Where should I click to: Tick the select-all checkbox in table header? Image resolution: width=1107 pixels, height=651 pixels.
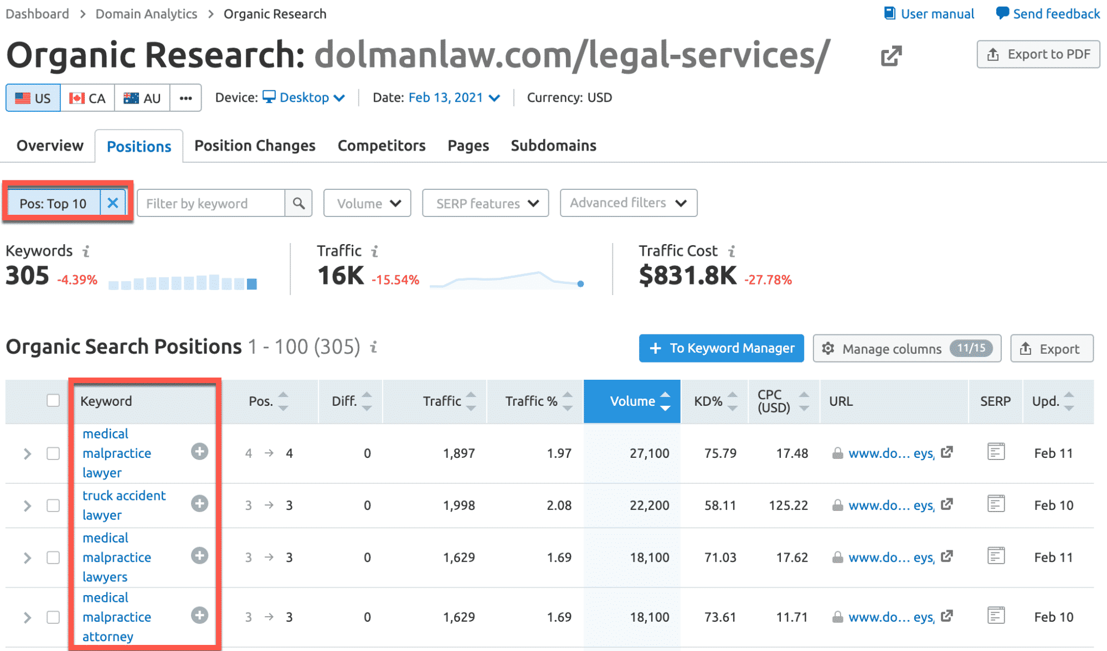(x=53, y=400)
